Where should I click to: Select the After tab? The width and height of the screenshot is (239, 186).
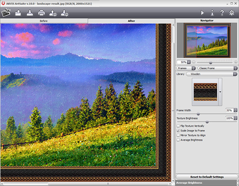point(131,21)
